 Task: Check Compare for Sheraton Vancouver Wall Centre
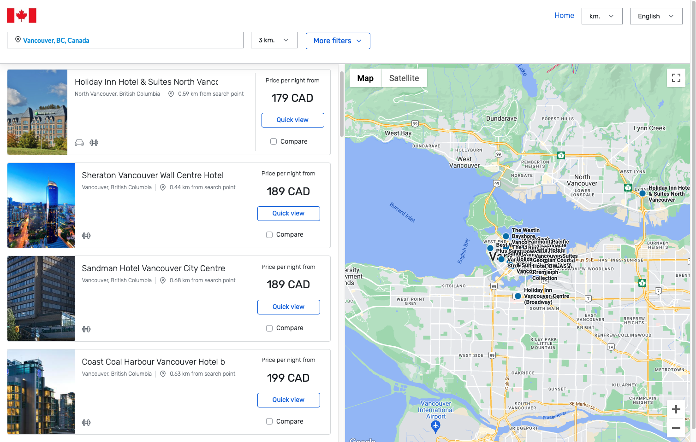269,235
